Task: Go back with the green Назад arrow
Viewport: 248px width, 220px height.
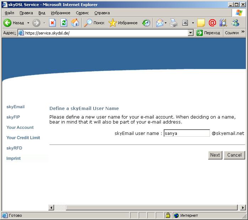Action: pos(14,23)
